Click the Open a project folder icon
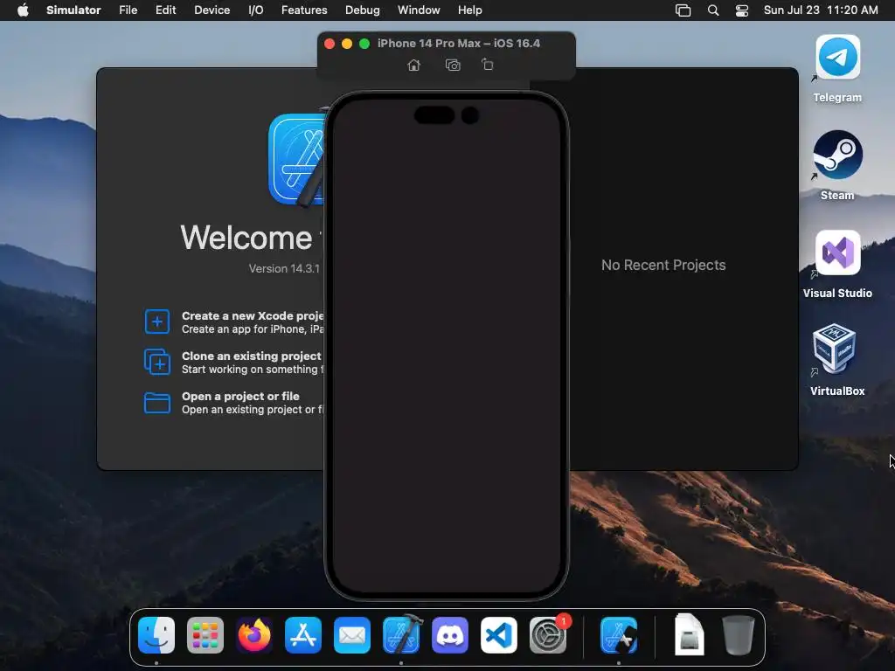The height and width of the screenshot is (671, 895). tap(157, 402)
